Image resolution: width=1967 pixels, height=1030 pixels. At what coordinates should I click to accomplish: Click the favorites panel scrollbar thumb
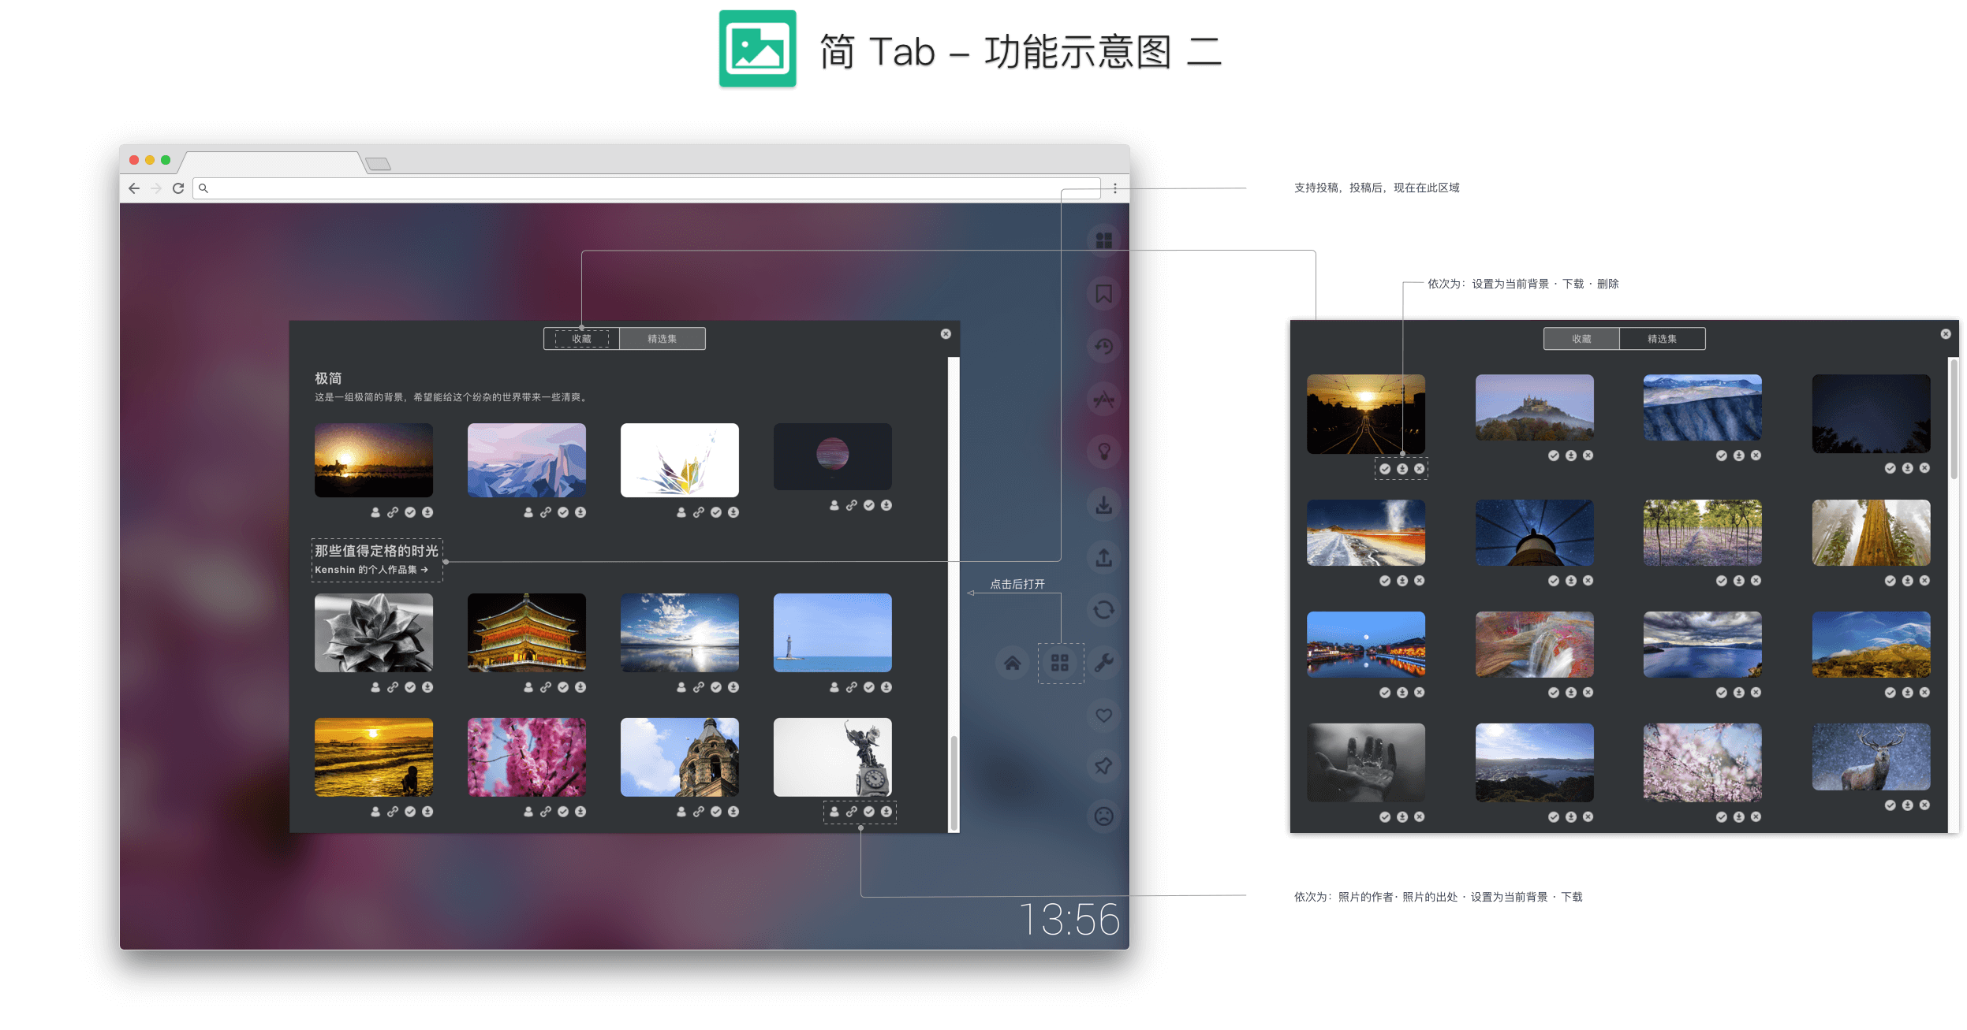tap(1954, 420)
